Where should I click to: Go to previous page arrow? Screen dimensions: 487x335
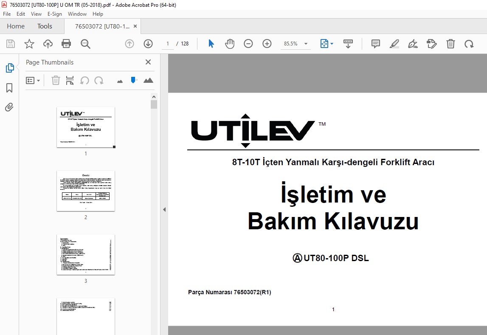[129, 44]
